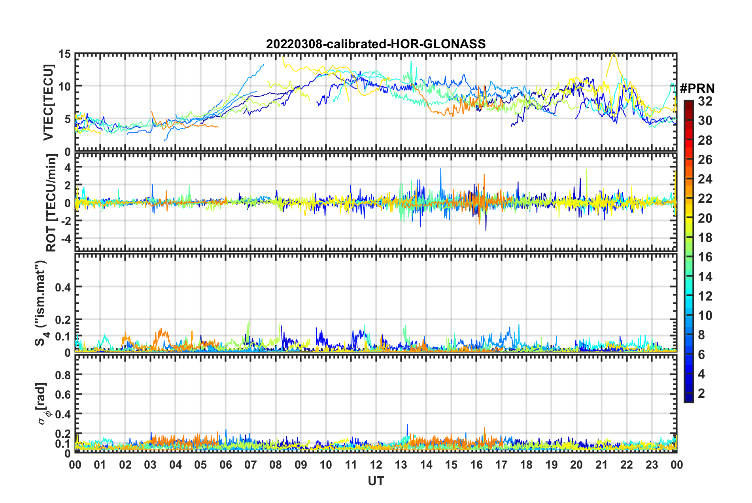Click the UT axis tick 23
The image size is (752, 503).
click(x=652, y=465)
